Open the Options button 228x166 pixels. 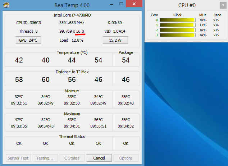pyautogui.click(x=126, y=158)
